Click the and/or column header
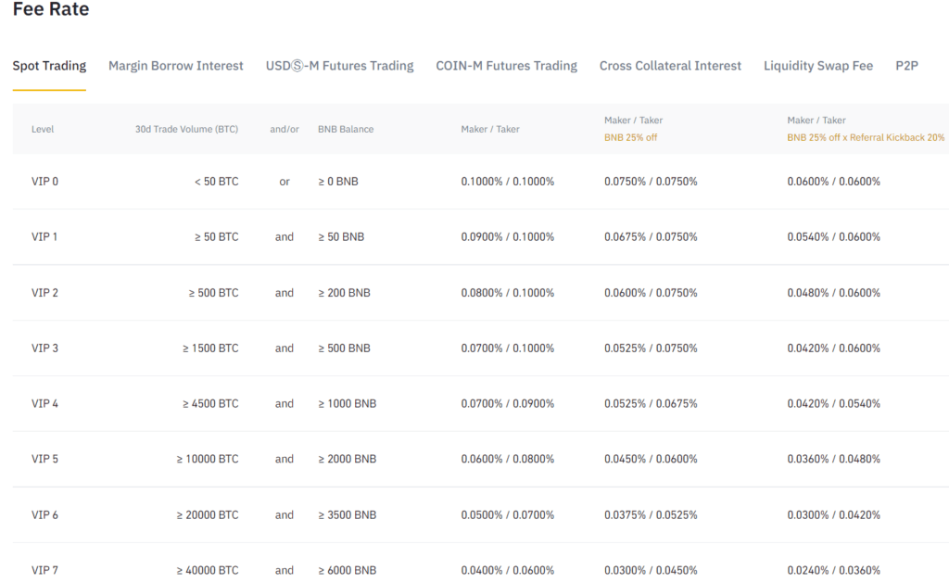 284,129
